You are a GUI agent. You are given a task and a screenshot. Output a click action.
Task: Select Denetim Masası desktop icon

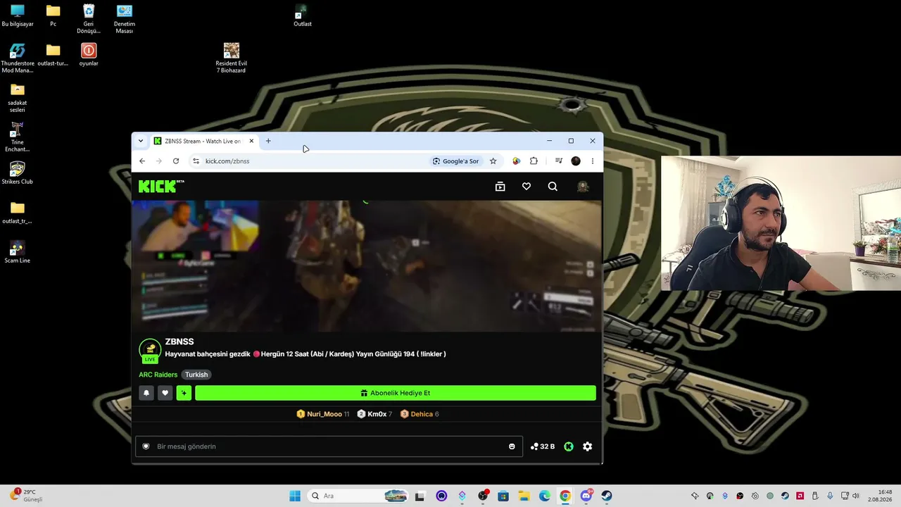[124, 18]
